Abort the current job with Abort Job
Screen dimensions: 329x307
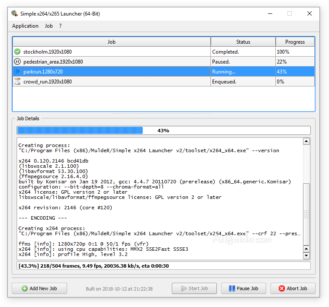(293, 288)
